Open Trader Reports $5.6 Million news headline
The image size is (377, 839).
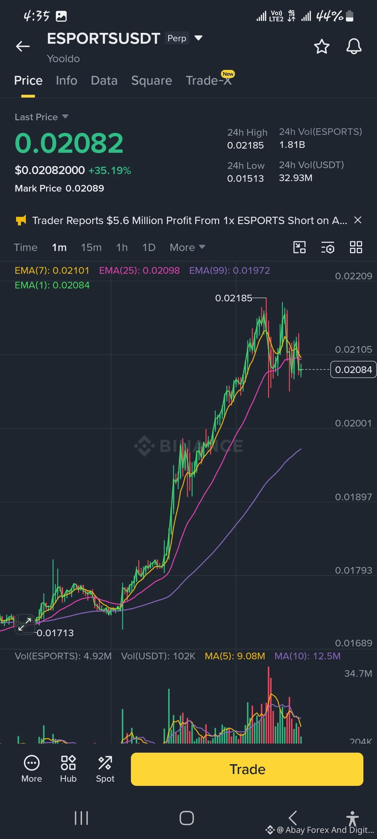190,220
